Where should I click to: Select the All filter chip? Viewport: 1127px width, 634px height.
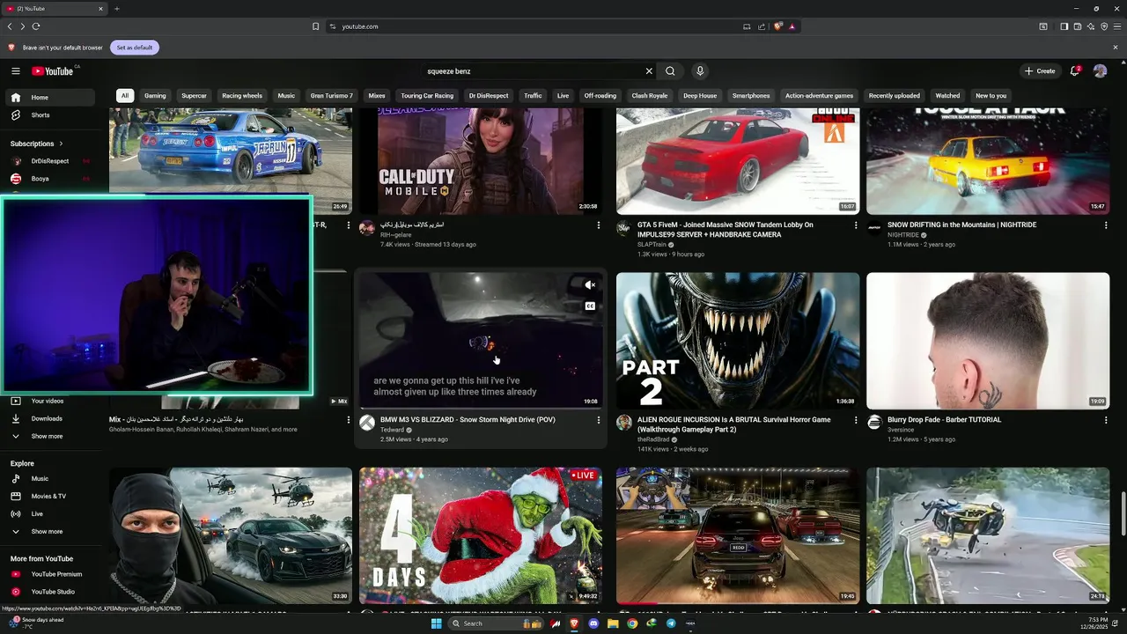(125, 96)
